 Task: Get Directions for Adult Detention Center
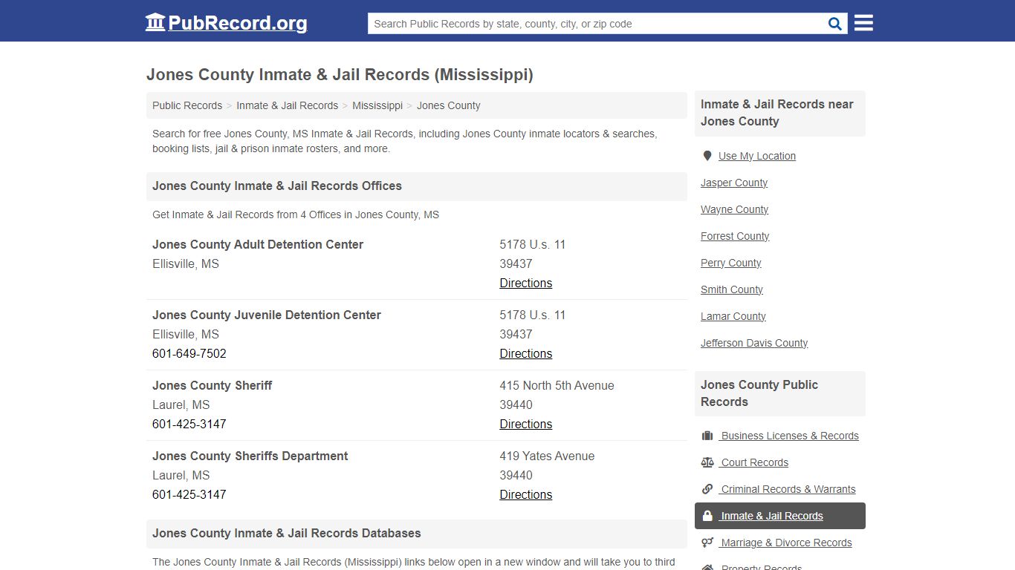(x=525, y=283)
